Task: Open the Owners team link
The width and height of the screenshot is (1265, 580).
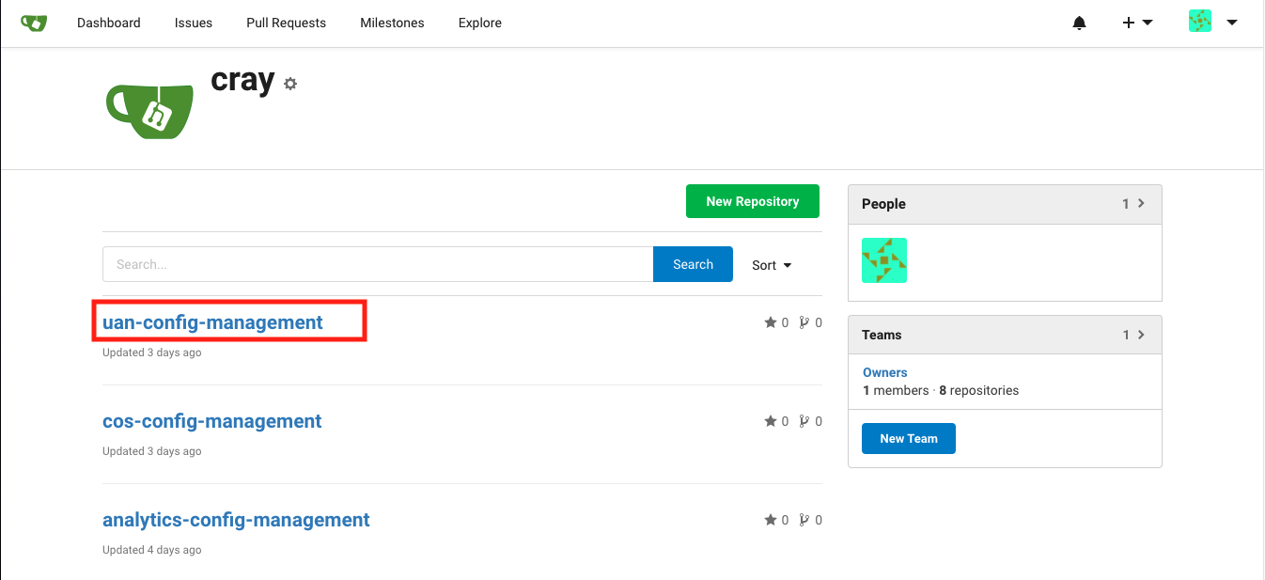Action: 884,372
